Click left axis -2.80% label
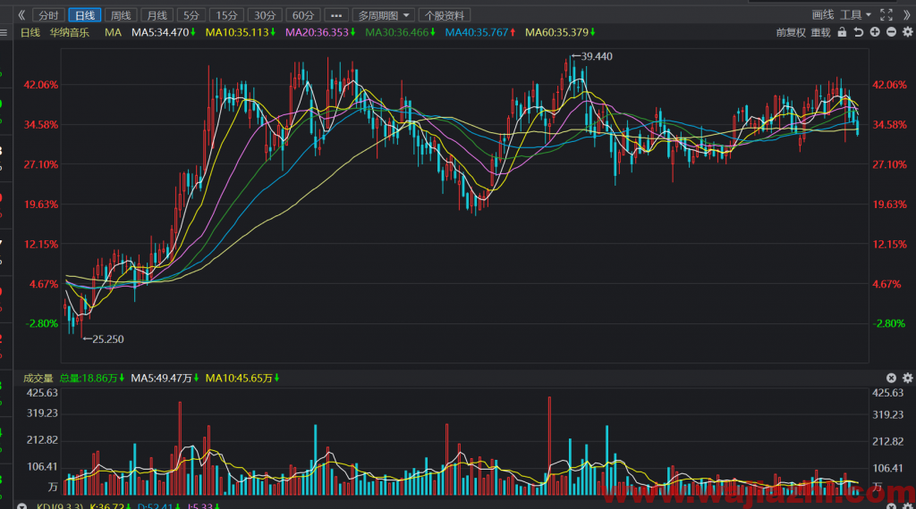The width and height of the screenshot is (916, 509). [42, 323]
